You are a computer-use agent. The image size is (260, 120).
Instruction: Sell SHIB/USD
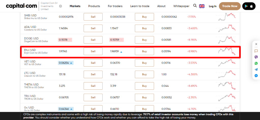pyautogui.click(x=93, y=17)
